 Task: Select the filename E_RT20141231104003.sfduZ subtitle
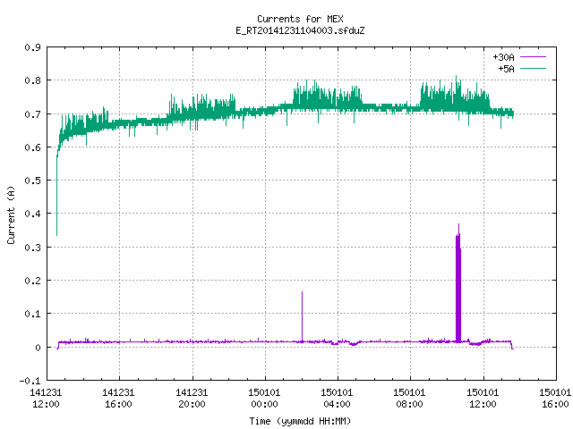300,30
